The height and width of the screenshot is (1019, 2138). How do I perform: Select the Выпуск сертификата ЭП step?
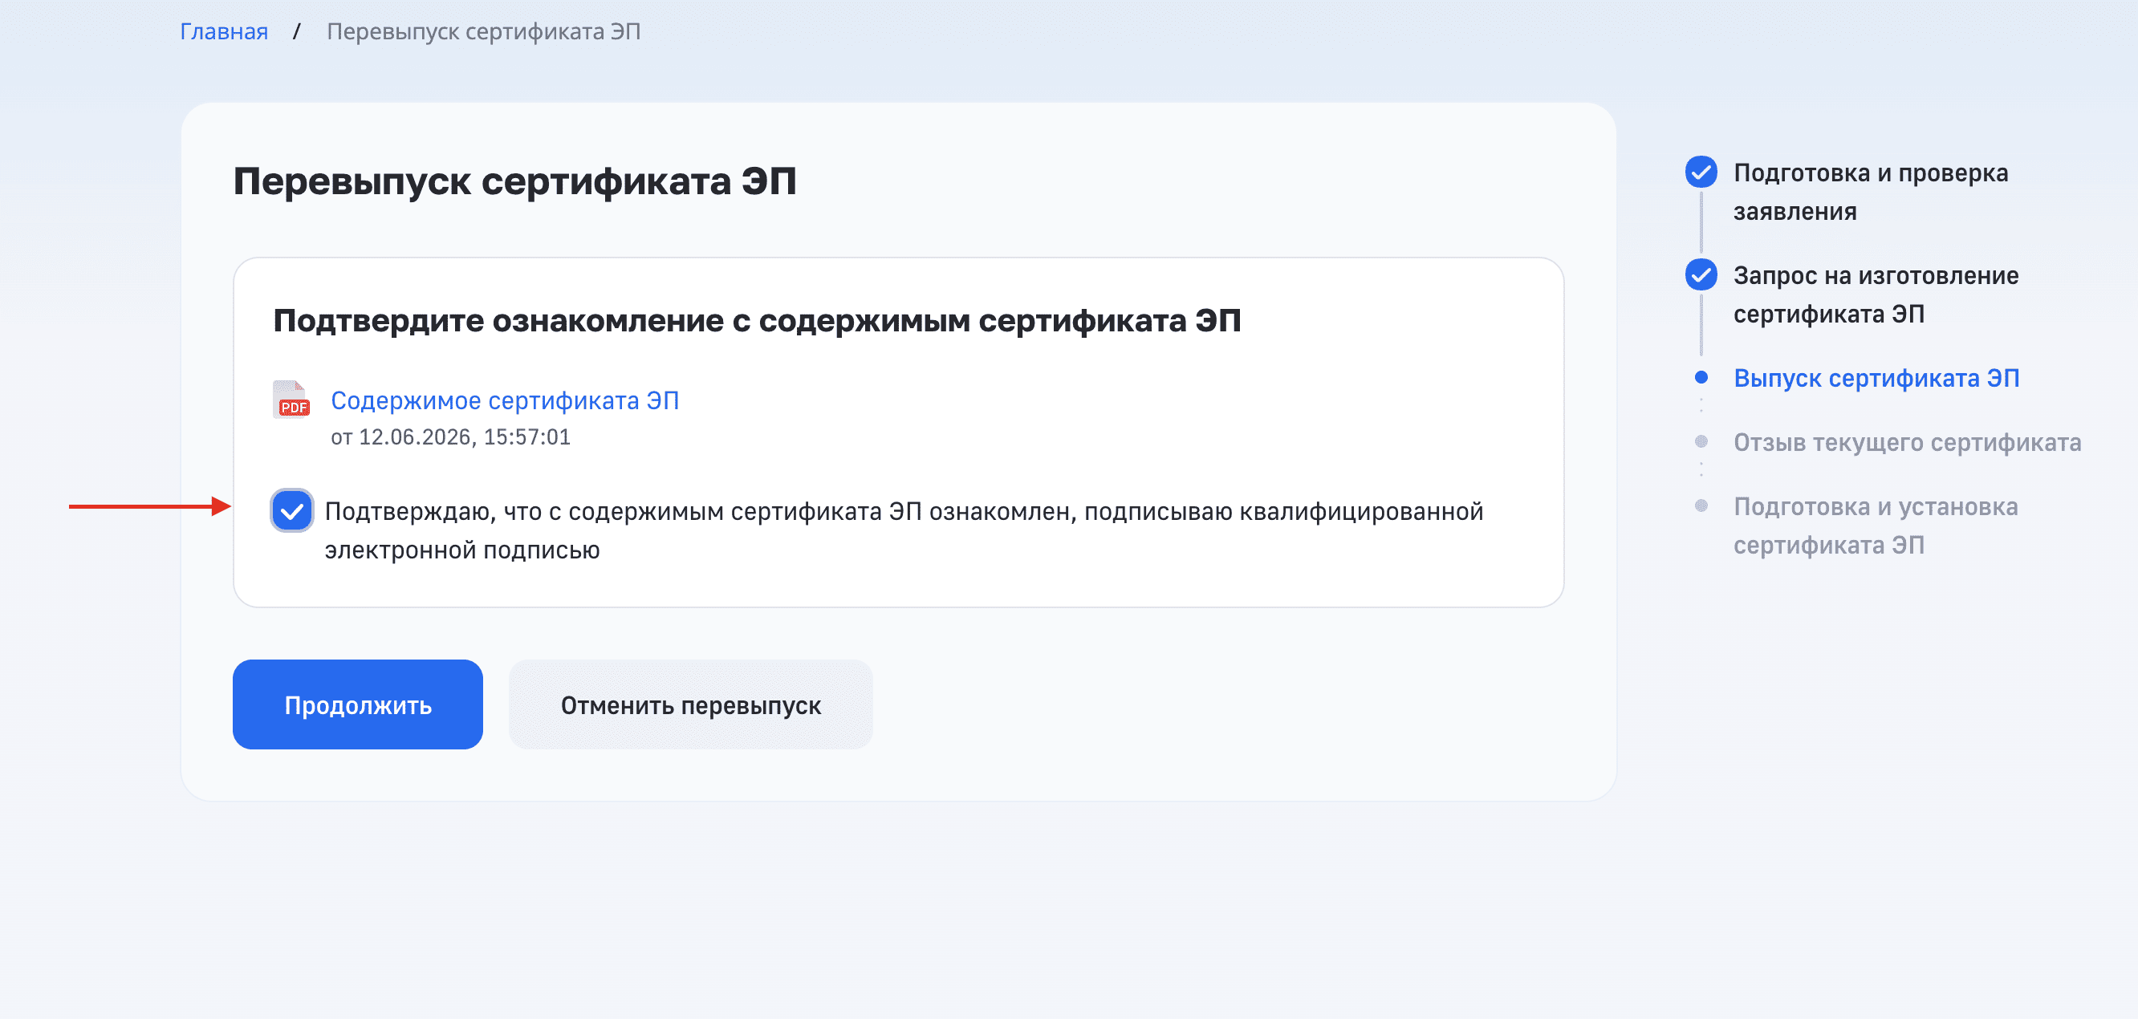(x=1876, y=379)
